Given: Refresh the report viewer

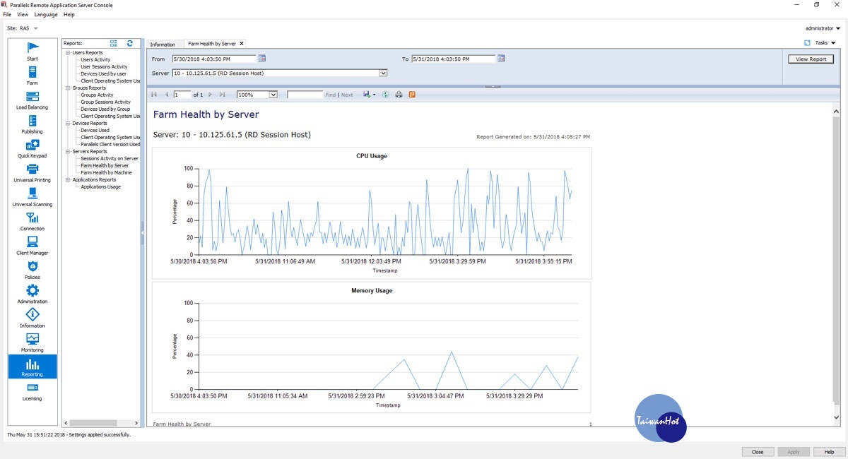Looking at the screenshot, I should [x=386, y=94].
